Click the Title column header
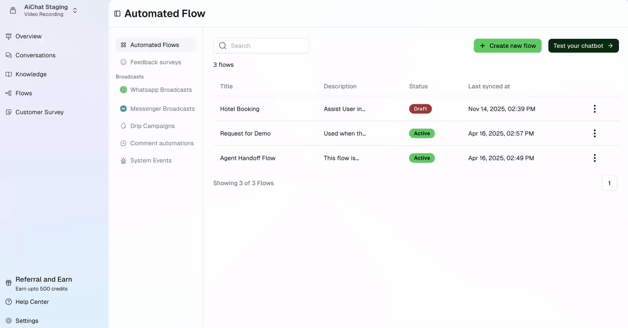The width and height of the screenshot is (628, 328). click(226, 86)
